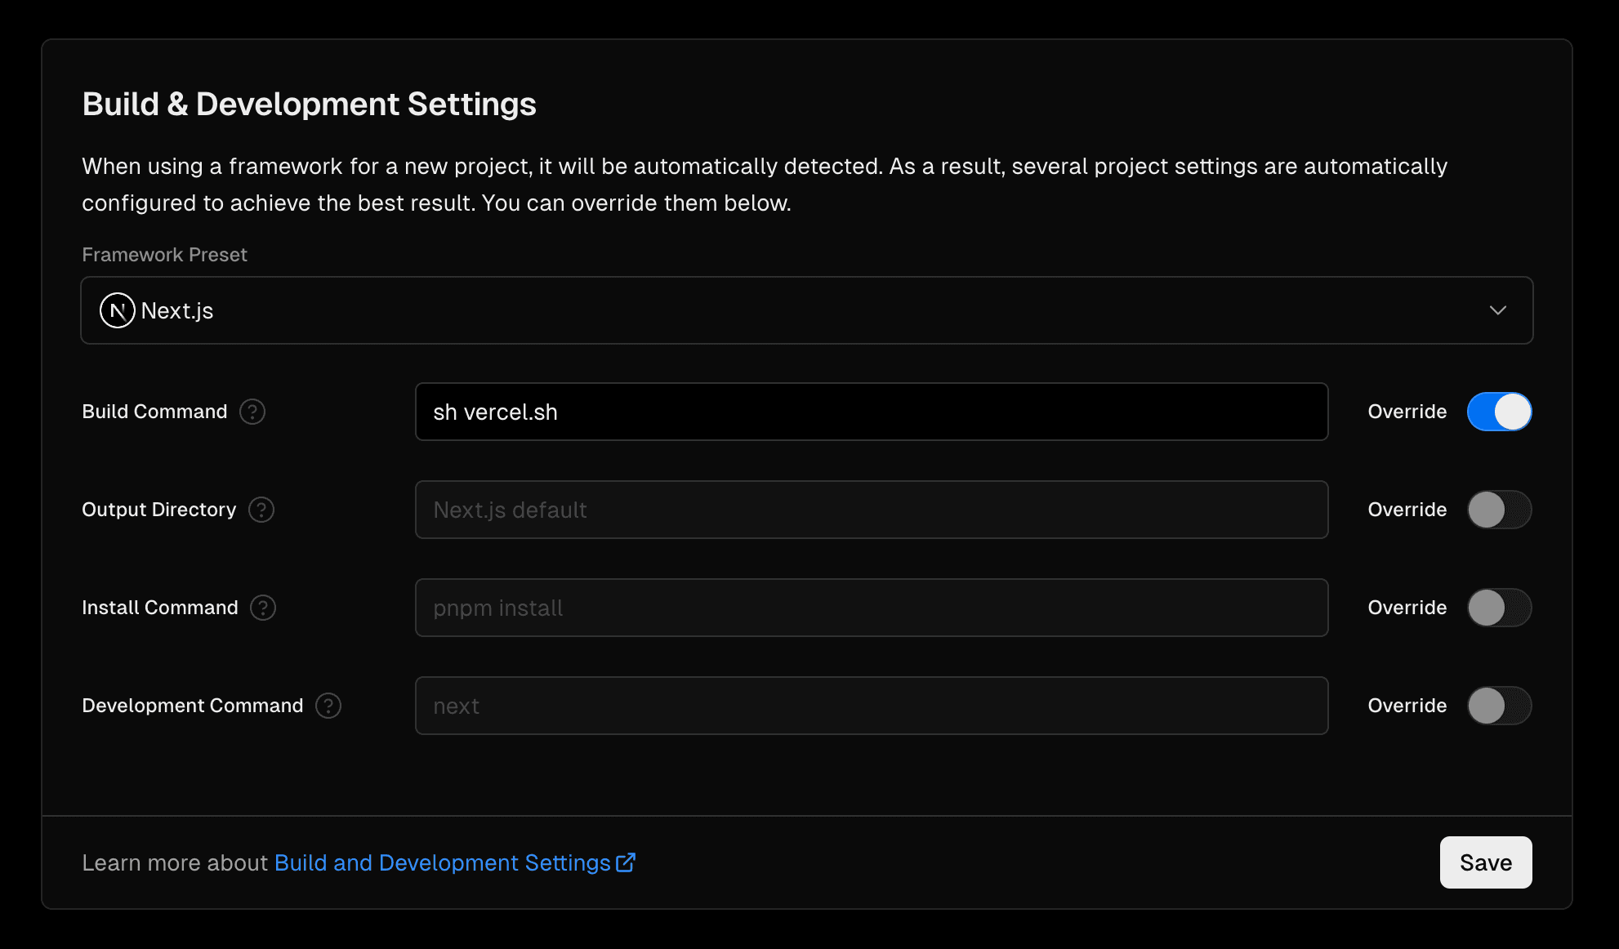Screen dimensions: 1619x949
Task: Click the chevron icon in the Framework Preset selector
Action: (x=1498, y=310)
